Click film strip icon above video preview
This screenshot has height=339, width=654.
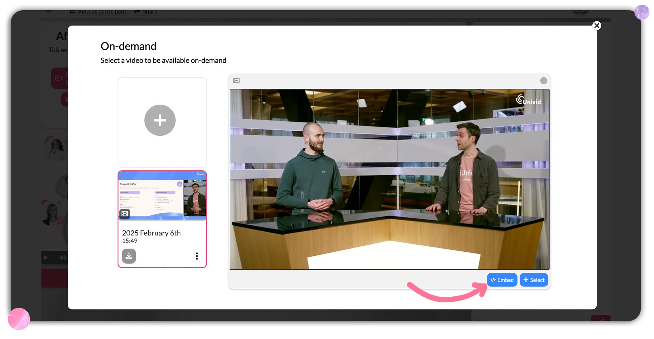click(x=236, y=81)
